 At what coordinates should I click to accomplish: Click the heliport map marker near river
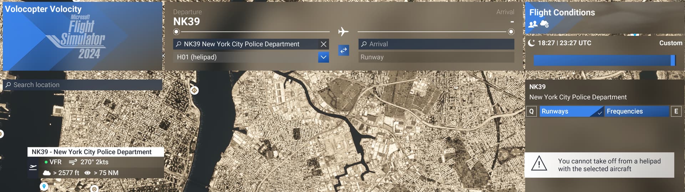(194, 90)
